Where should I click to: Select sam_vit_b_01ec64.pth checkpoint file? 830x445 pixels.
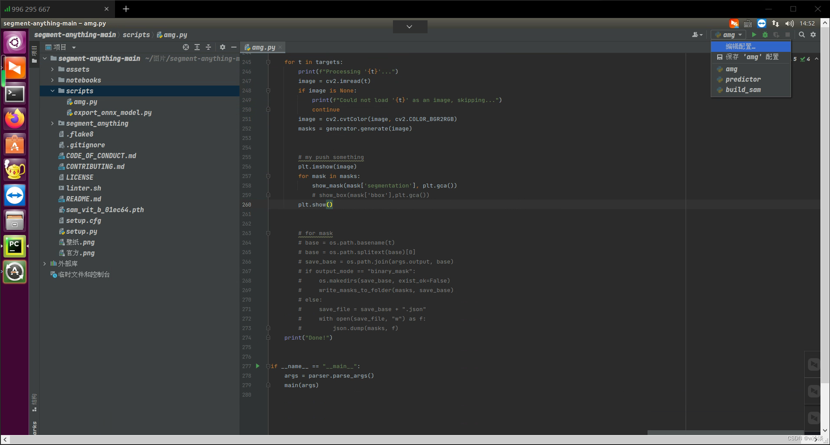click(101, 210)
